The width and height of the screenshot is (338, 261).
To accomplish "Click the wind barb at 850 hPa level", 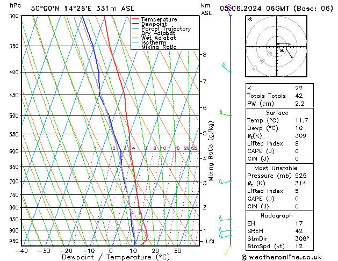I will click(x=225, y=218).
